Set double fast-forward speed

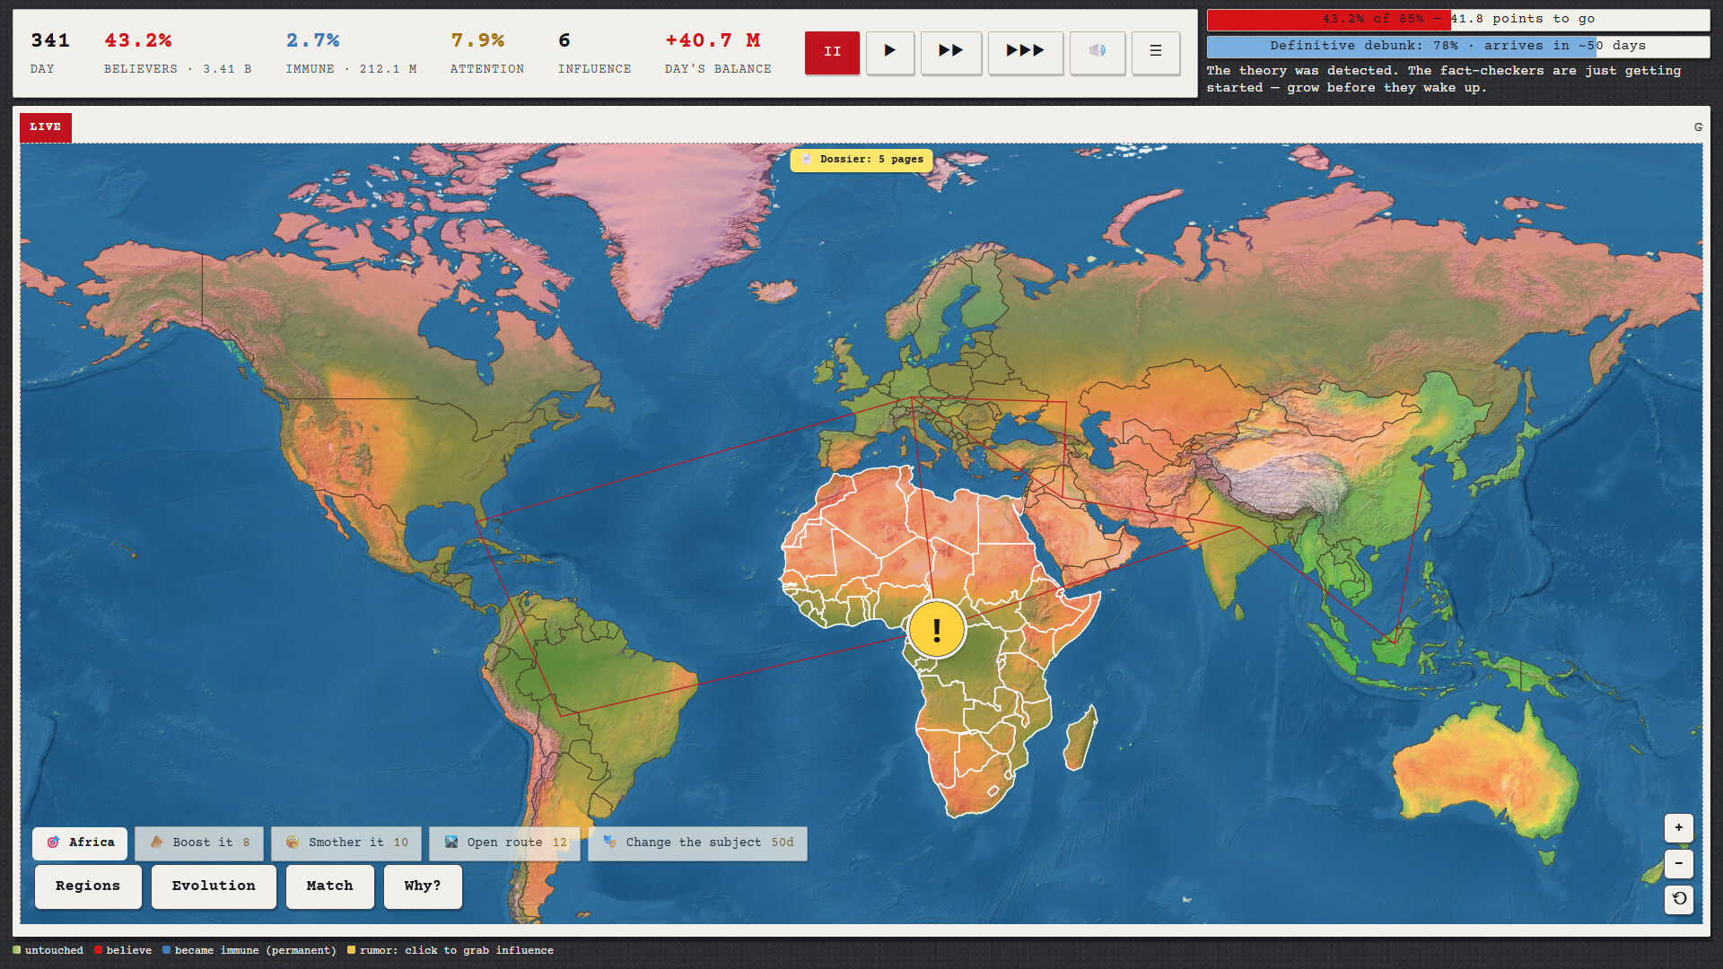click(x=951, y=52)
